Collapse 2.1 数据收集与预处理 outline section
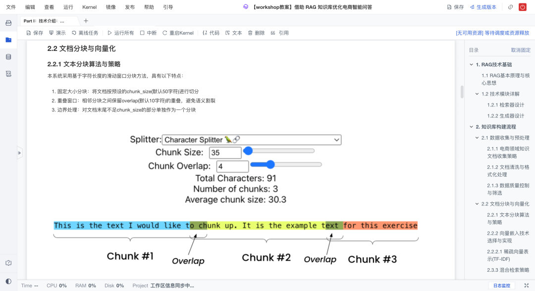The height and width of the screenshot is (291, 535). 477,138
